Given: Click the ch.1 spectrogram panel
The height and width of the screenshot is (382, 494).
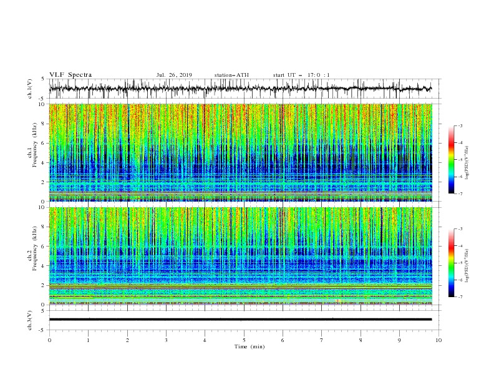Looking at the screenshot, I should click(240, 152).
